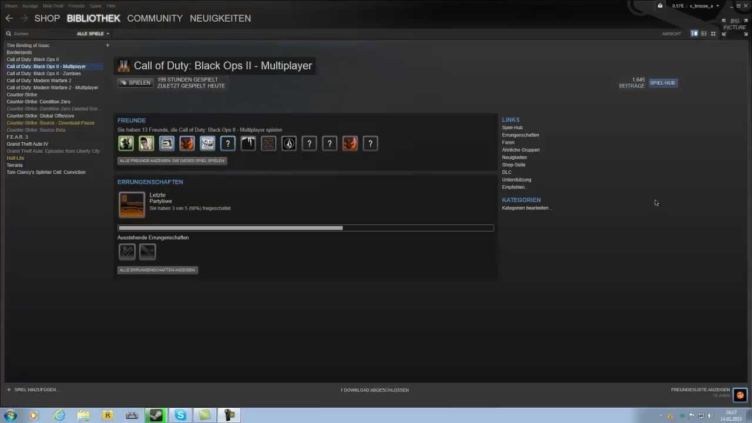Click the 0,57€ wallet balance
Viewport: 752px width, 423px height.
pos(678,6)
